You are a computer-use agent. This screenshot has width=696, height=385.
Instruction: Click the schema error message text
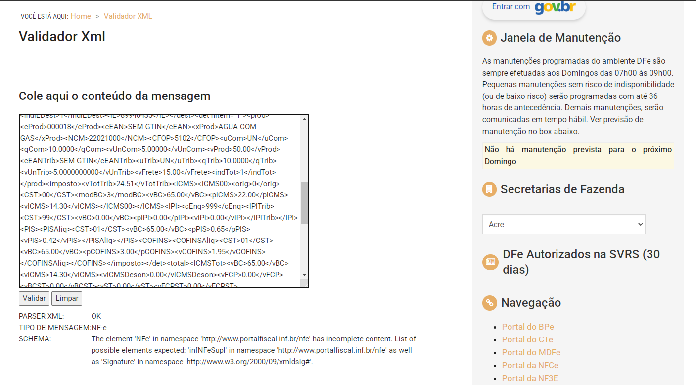254,350
